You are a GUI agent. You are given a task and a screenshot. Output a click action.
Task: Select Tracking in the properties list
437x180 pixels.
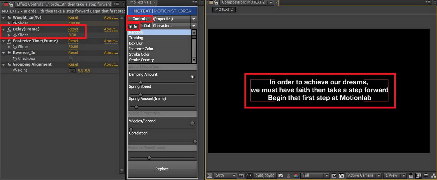click(160, 38)
